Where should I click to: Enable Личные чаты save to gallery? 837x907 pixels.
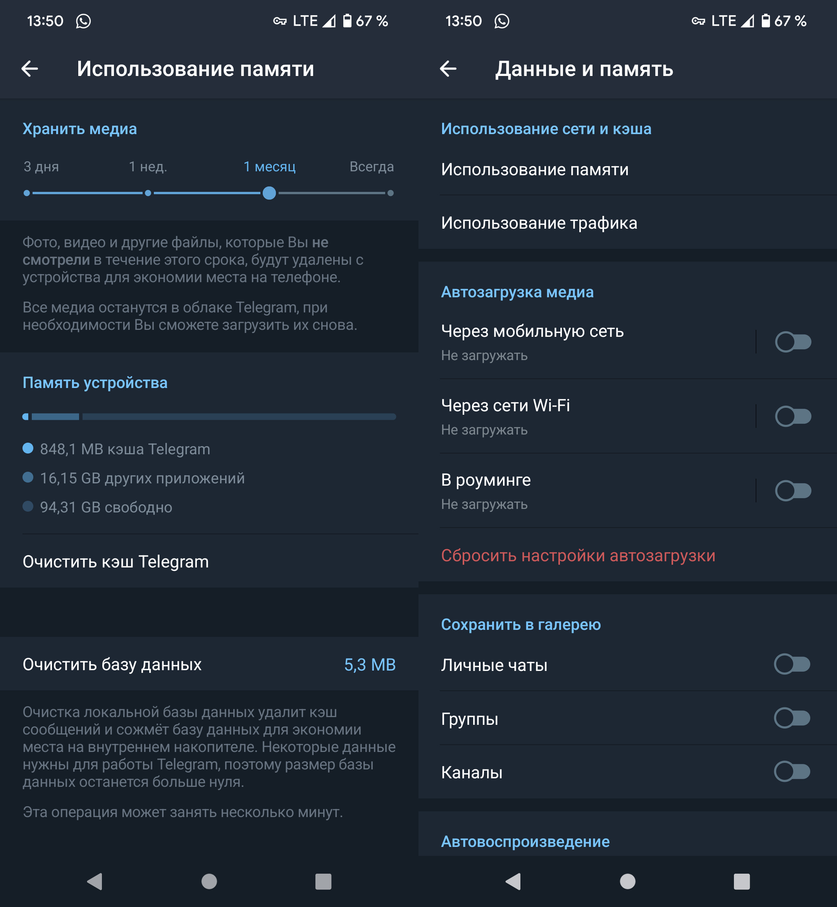pyautogui.click(x=792, y=664)
